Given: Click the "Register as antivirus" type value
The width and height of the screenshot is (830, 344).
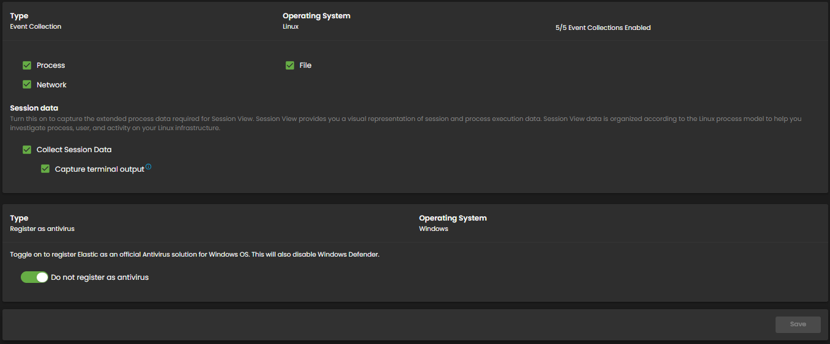Looking at the screenshot, I should click(x=42, y=229).
